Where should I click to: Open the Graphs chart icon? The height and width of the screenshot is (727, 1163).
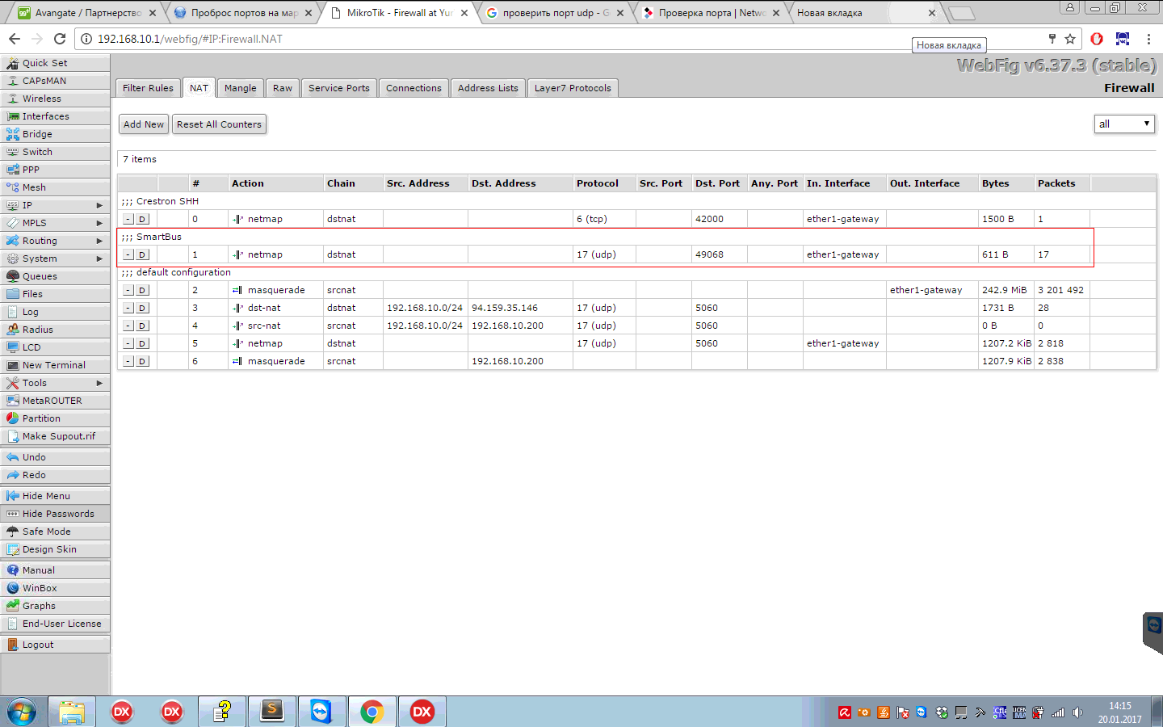[x=12, y=606]
